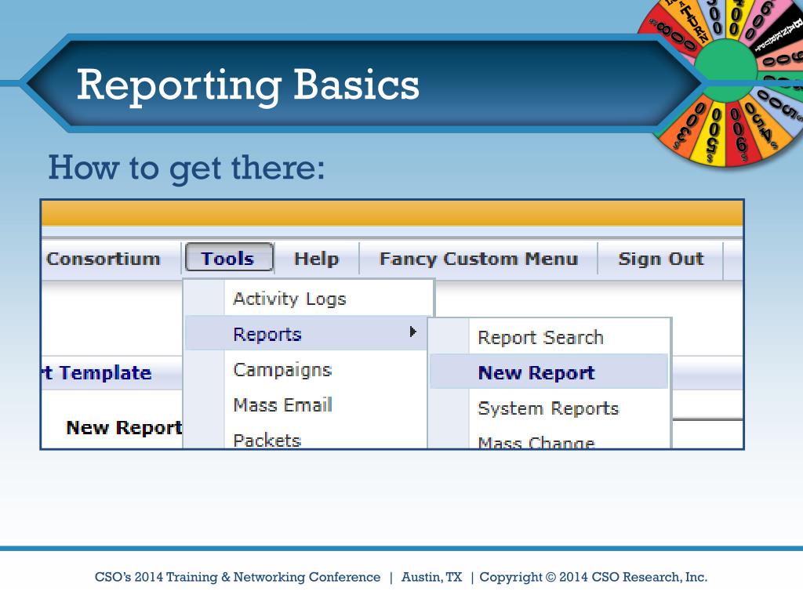This screenshot has height=602, width=803.
Task: Click the conference copyright footer text
Action: 401,577
